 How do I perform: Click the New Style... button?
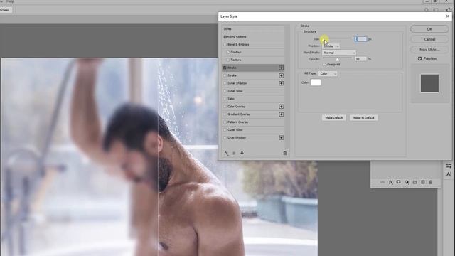[429, 50]
